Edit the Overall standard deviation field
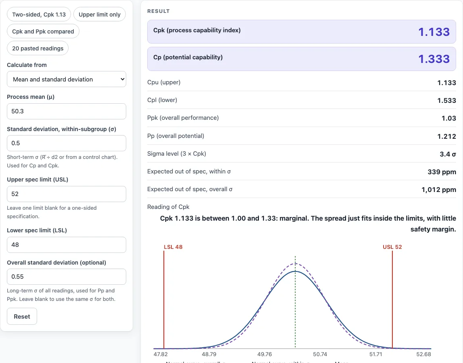 point(67,277)
